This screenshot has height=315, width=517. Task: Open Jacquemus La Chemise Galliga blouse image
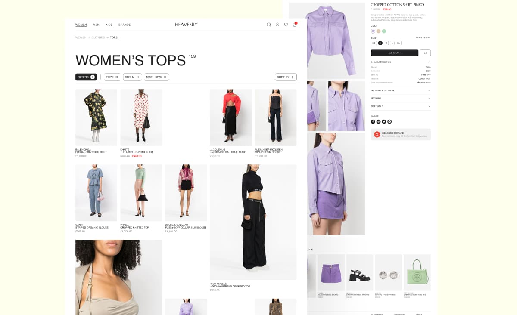pyautogui.click(x=230, y=117)
